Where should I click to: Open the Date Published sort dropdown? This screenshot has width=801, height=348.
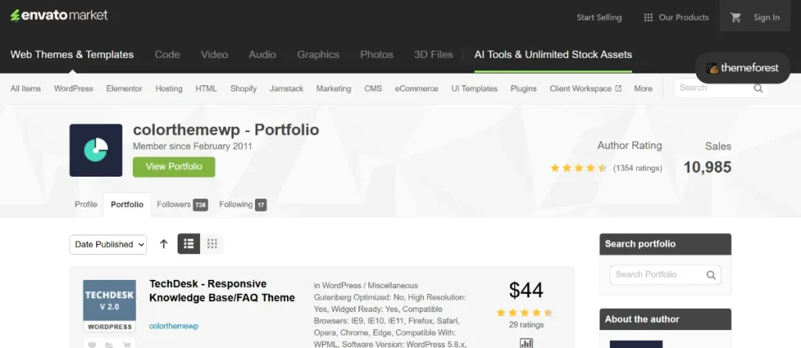coord(108,244)
